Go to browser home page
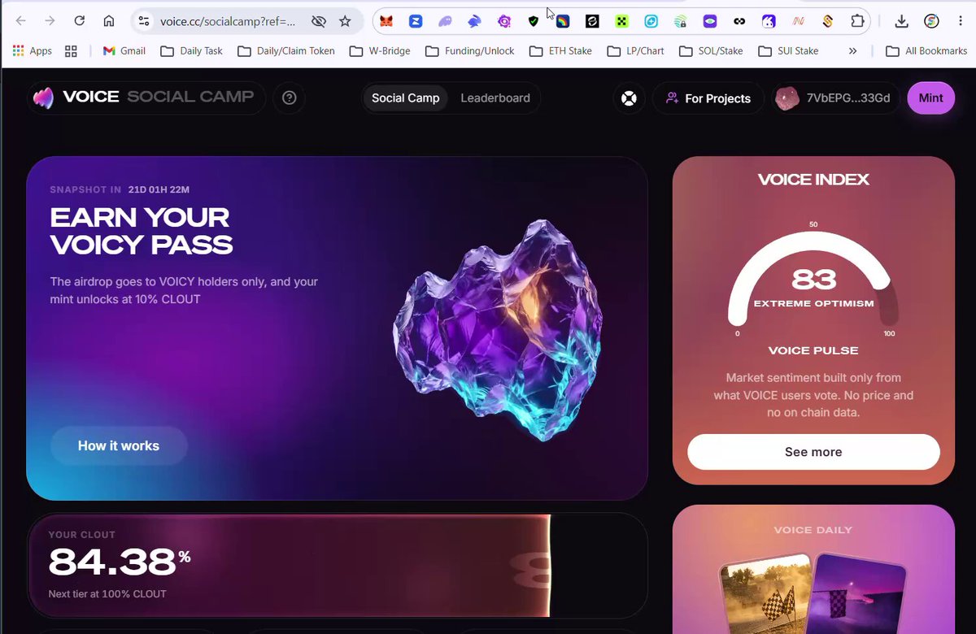The height and width of the screenshot is (634, 976). [108, 21]
